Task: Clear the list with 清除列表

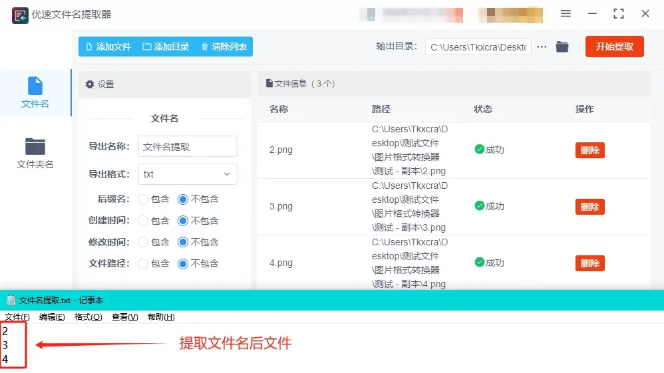Action: [224, 47]
